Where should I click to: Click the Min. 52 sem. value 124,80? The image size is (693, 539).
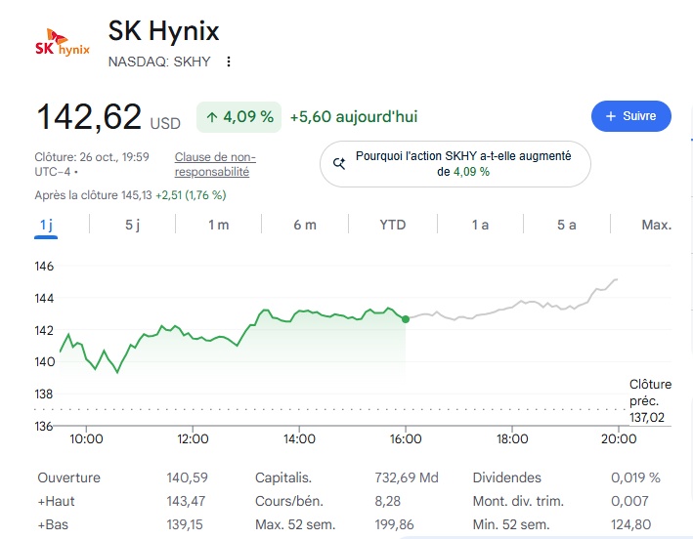point(630,524)
